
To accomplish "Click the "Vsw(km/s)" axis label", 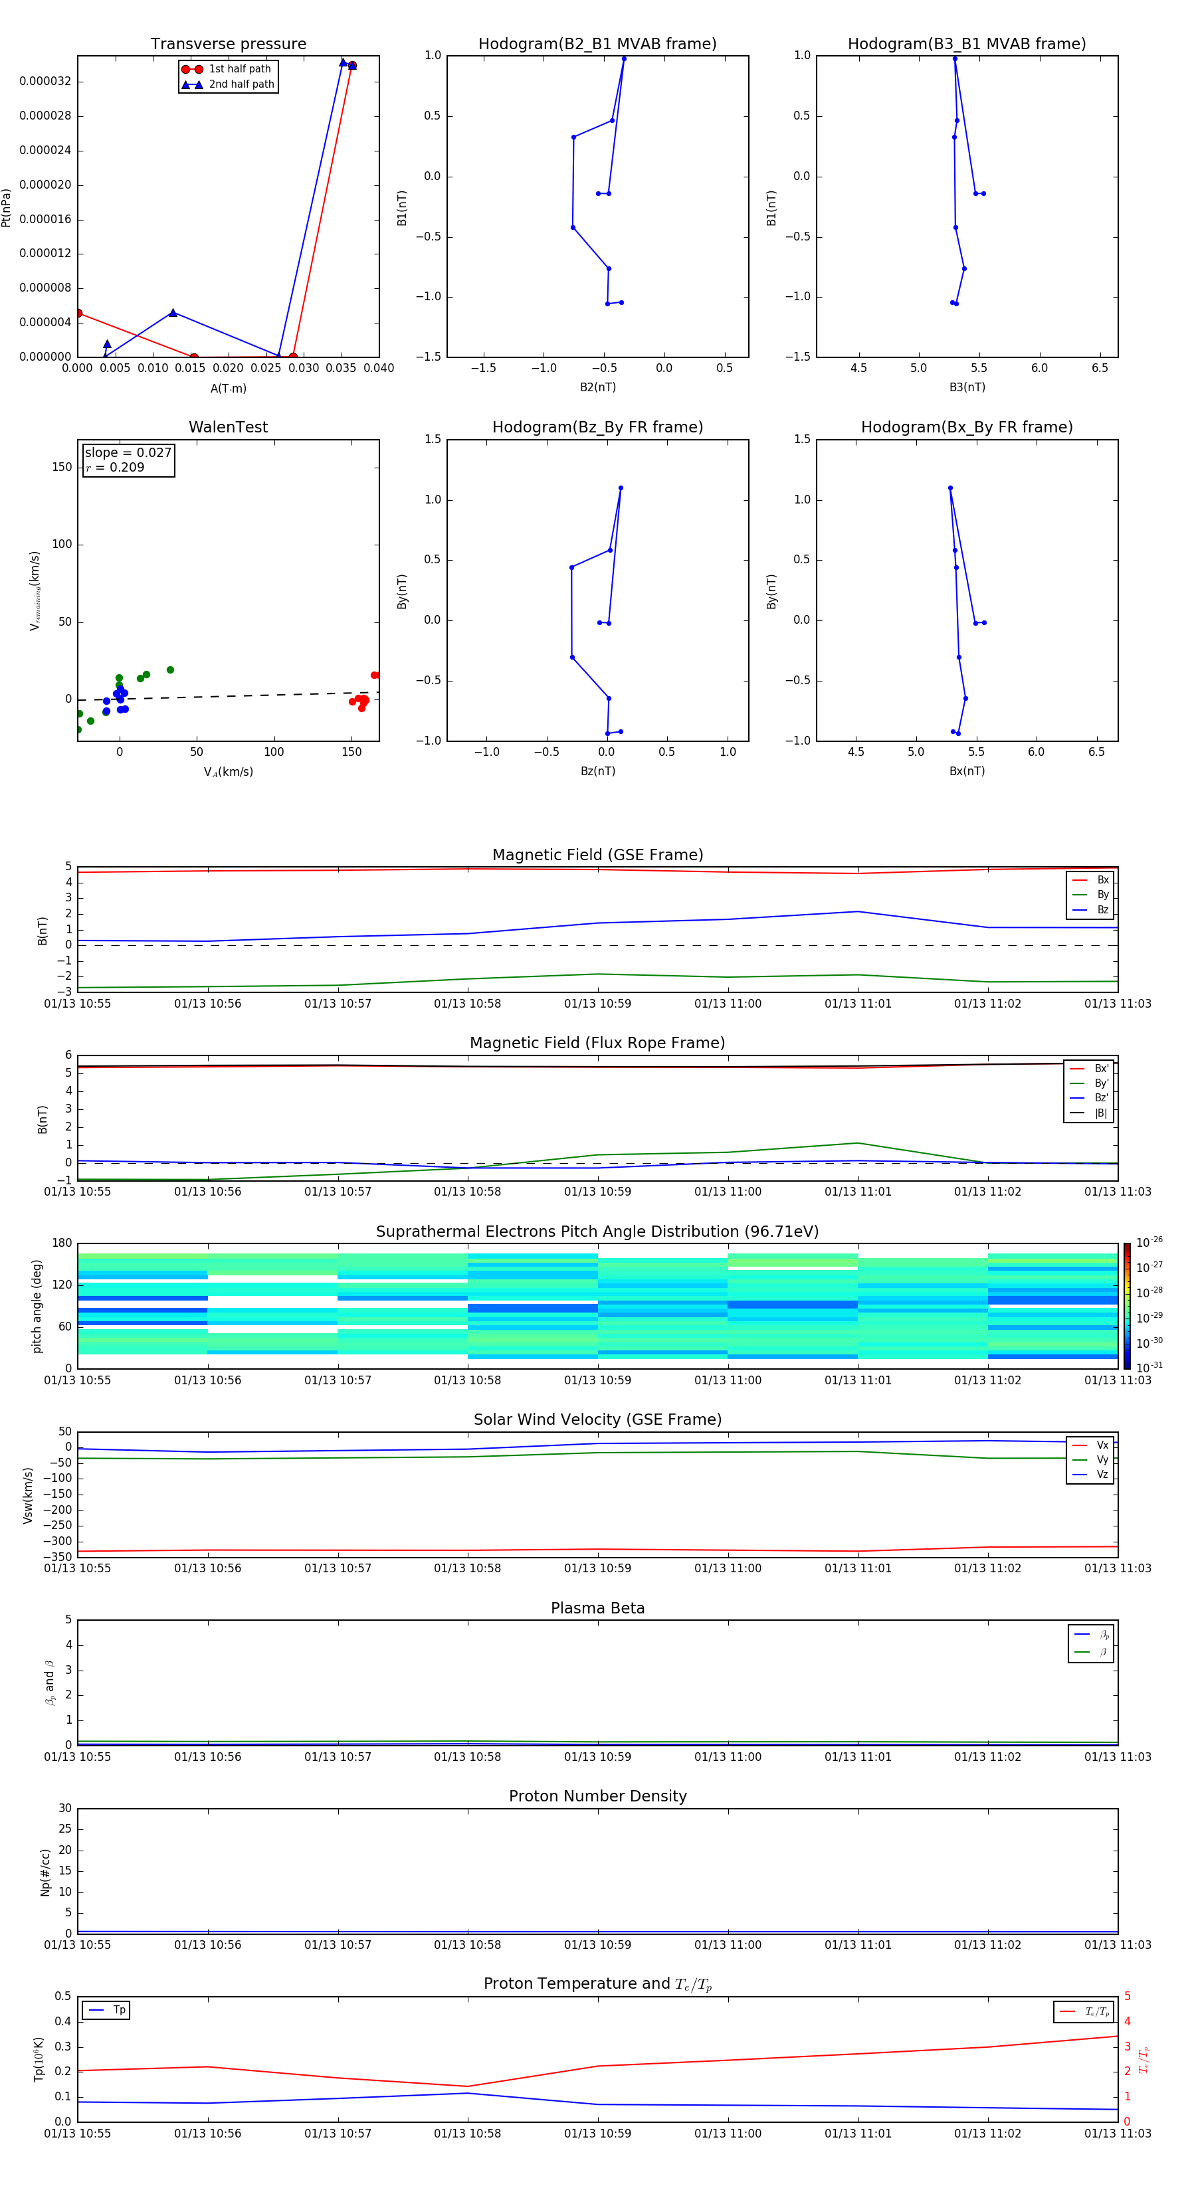I will (x=28, y=1495).
